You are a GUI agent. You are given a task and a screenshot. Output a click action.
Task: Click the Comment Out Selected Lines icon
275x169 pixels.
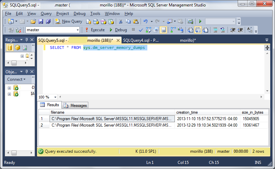[x=215, y=30]
